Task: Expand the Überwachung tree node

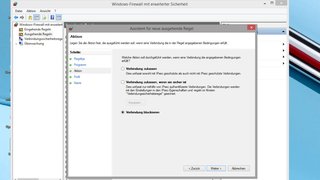Action: 16,44
